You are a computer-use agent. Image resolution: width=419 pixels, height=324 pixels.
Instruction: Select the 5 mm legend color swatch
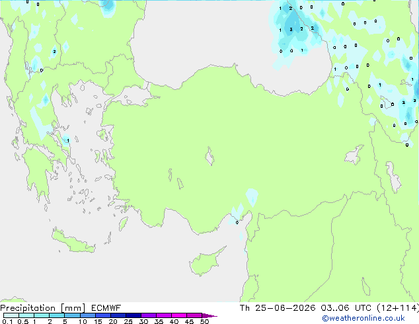72,315
